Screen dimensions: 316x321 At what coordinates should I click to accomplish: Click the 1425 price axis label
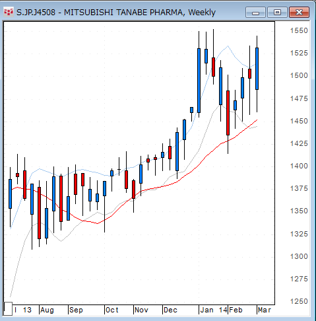(x=299, y=143)
